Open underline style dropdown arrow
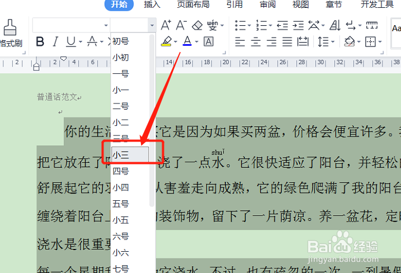 coord(81,42)
